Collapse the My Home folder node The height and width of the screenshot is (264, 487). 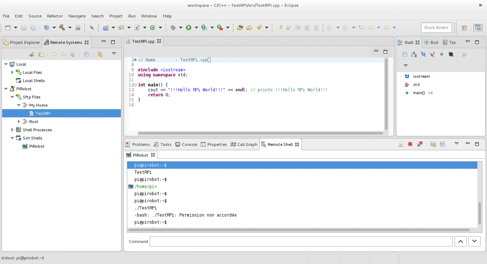coord(19,105)
